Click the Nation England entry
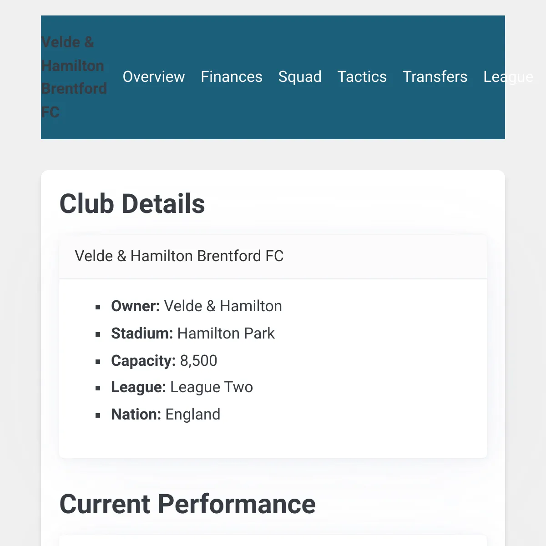Image resolution: width=546 pixels, height=546 pixels. coord(166,415)
